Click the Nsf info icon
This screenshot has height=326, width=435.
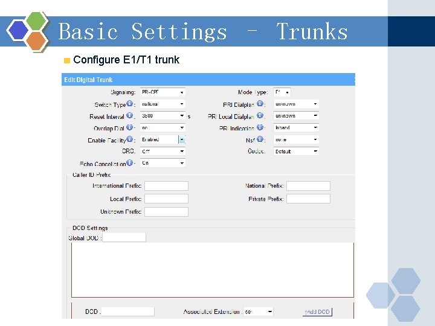260,139
